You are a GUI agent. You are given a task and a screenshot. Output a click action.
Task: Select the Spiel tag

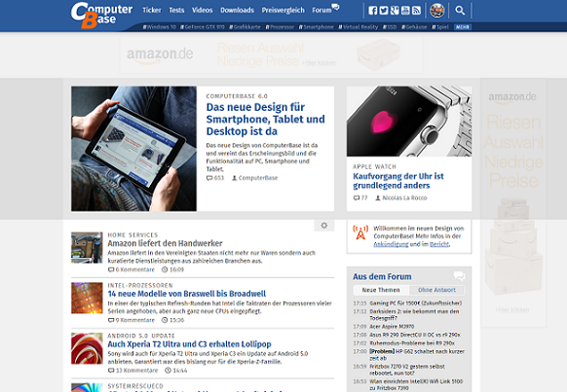(x=440, y=27)
